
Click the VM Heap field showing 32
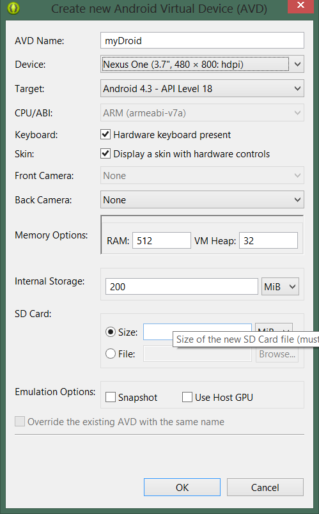[x=268, y=240]
